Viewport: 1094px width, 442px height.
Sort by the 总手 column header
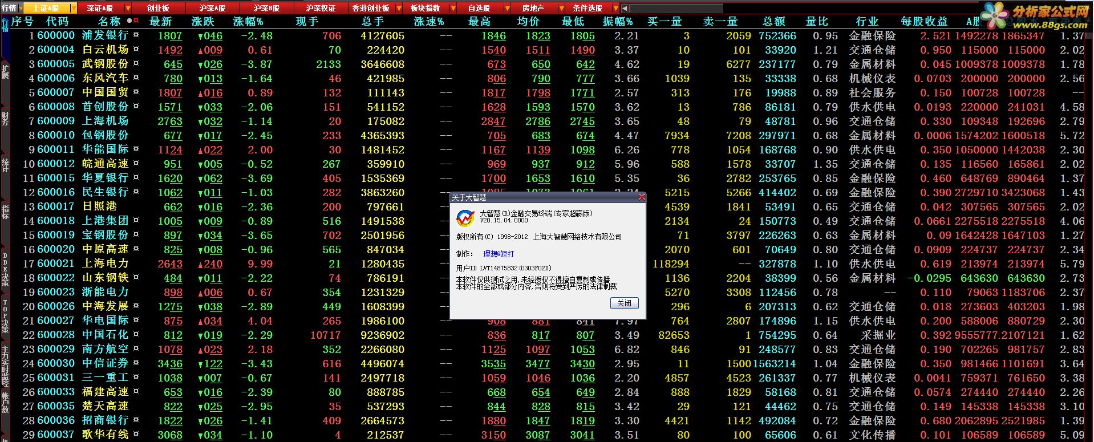pos(373,21)
